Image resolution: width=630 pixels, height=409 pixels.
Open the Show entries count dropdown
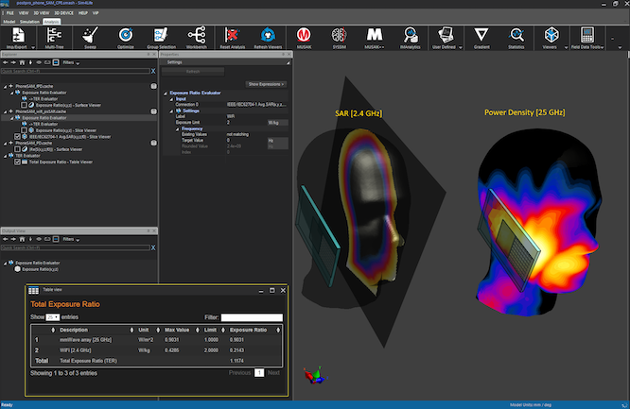coord(52,317)
